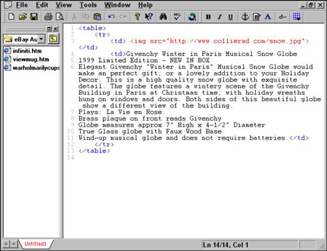Image resolution: width=327 pixels, height=251 pixels.
Task: Open the Window menu
Action: click(117, 5)
